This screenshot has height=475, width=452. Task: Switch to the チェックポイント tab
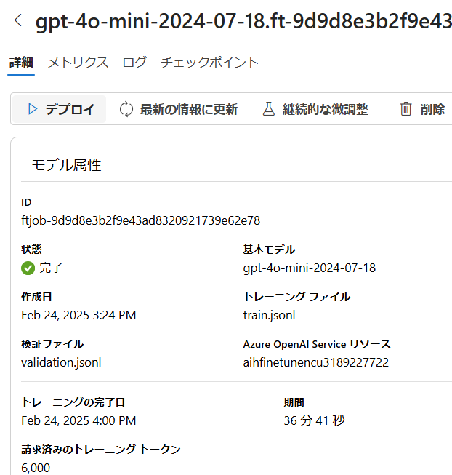[x=210, y=63]
